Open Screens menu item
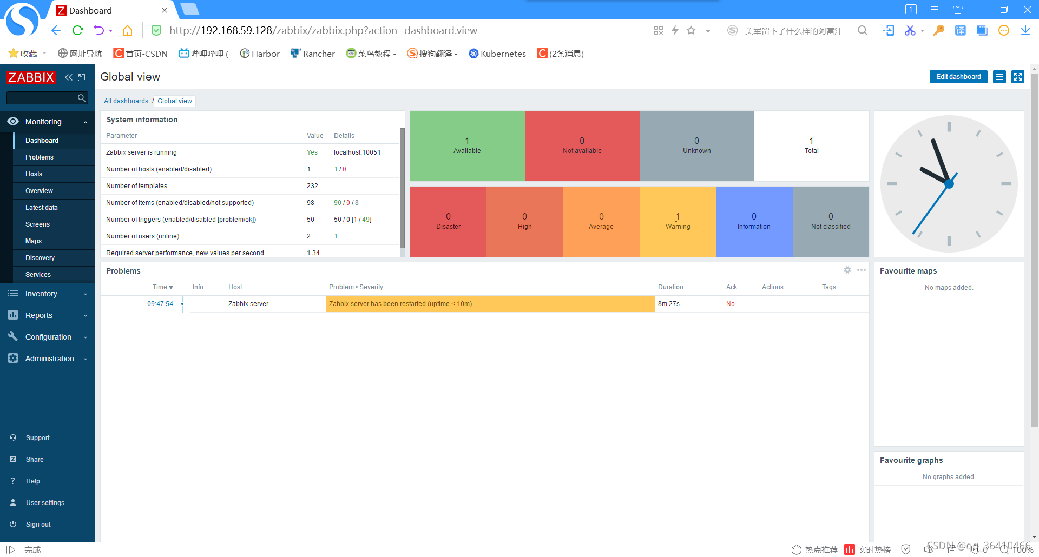Screen dimensions: 1039x557 tap(37, 224)
